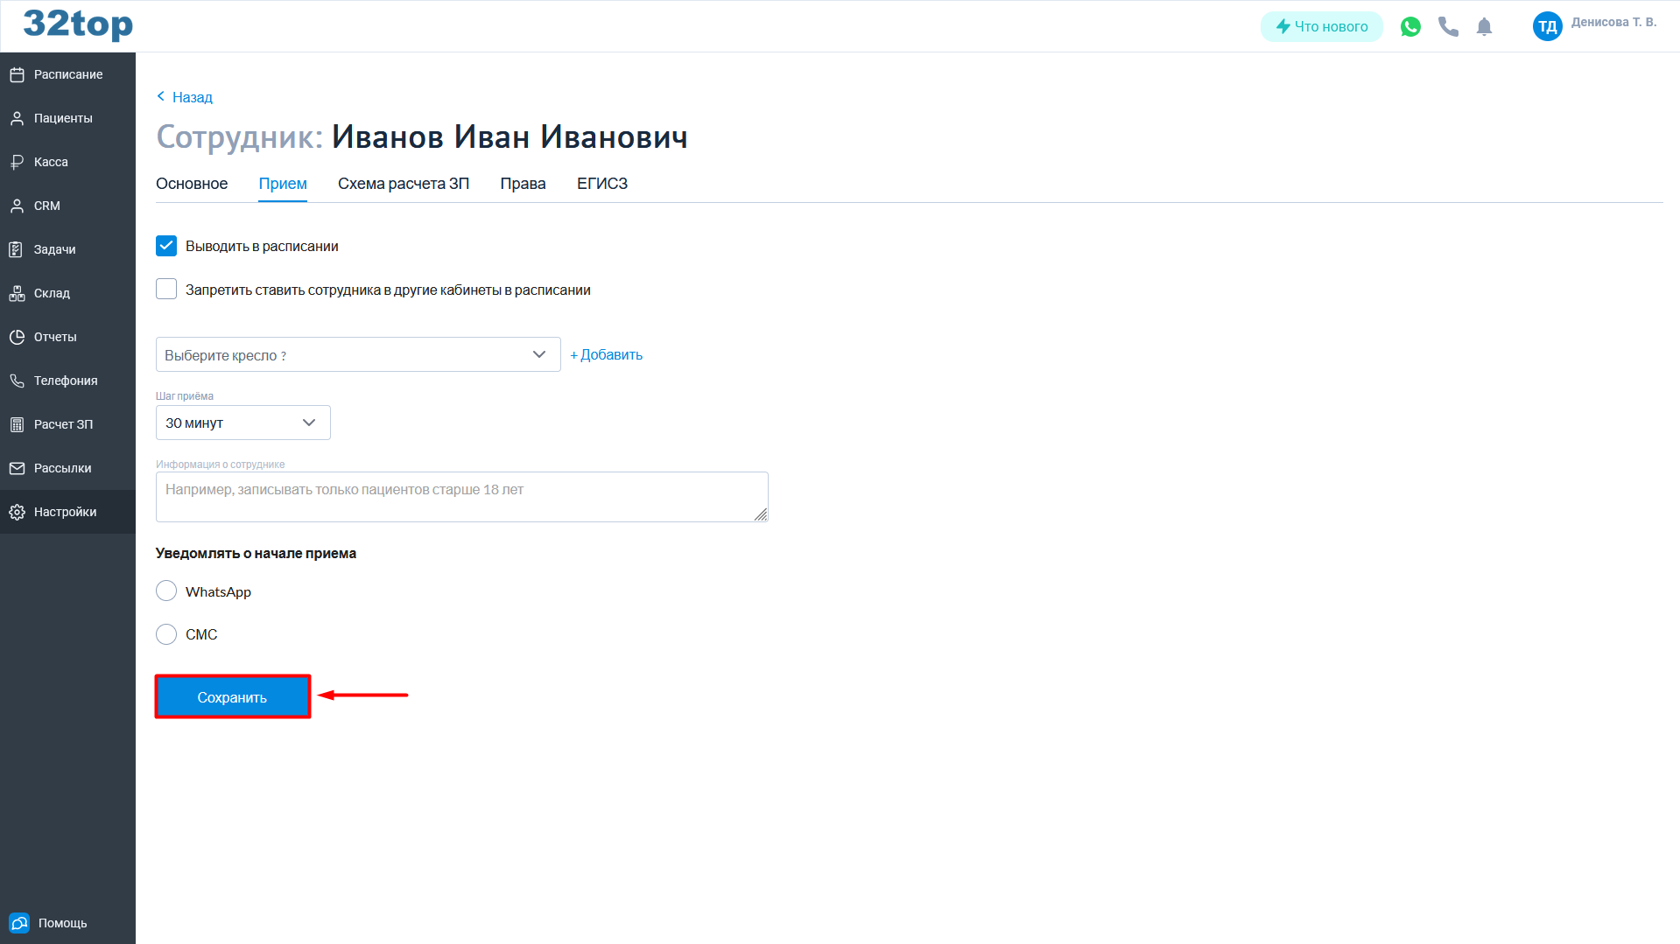Focus the Информация о сотруднике text area

point(461,497)
